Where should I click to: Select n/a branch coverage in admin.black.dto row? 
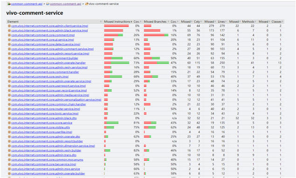174,118
